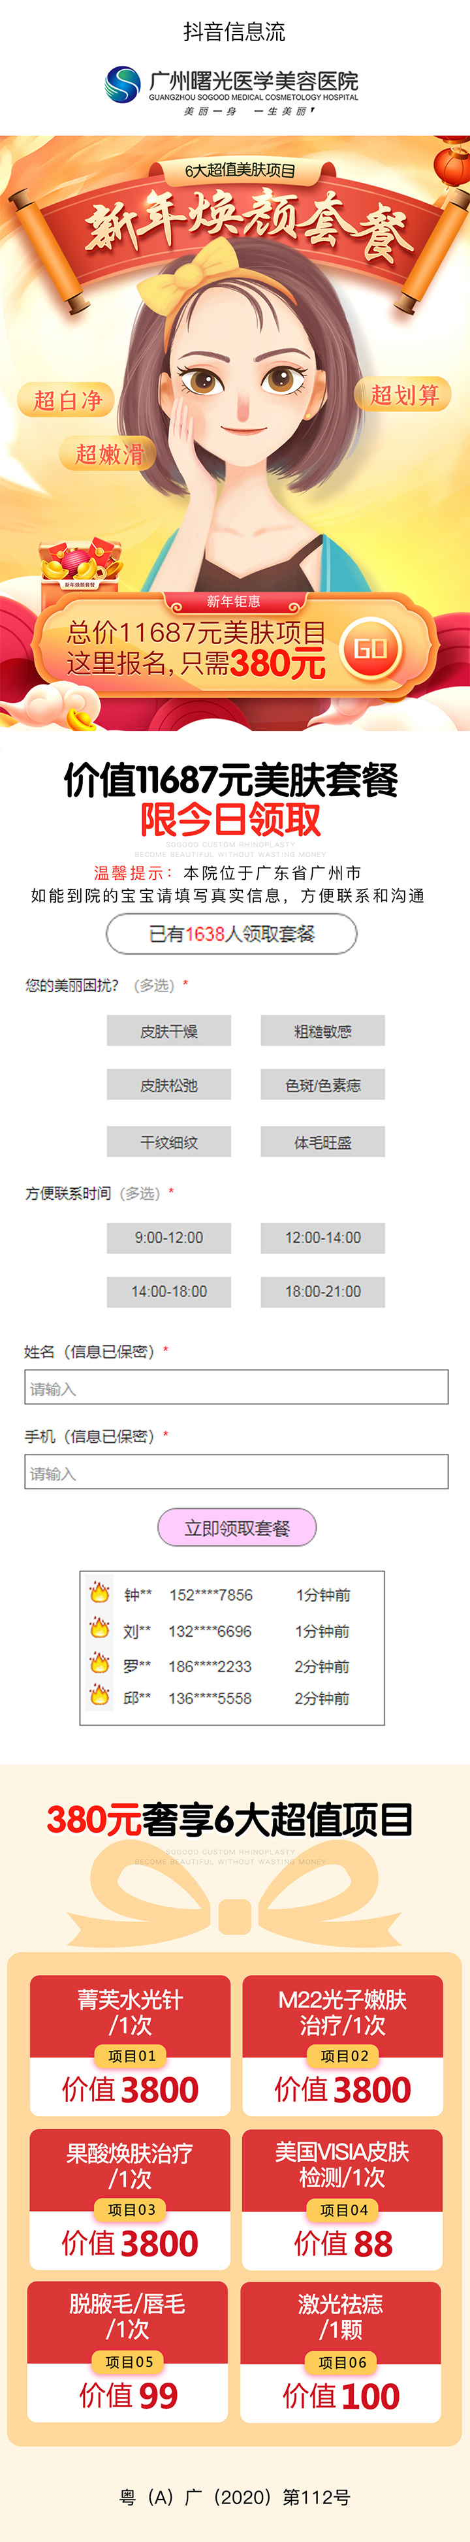The image size is (470, 2542).
Task: Choose the 9:00-12:00 contact time
Action: point(168,1238)
